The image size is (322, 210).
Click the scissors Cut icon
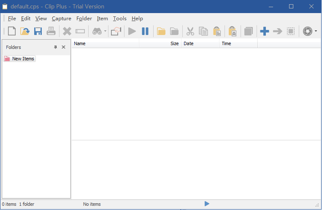pyautogui.click(x=190, y=31)
